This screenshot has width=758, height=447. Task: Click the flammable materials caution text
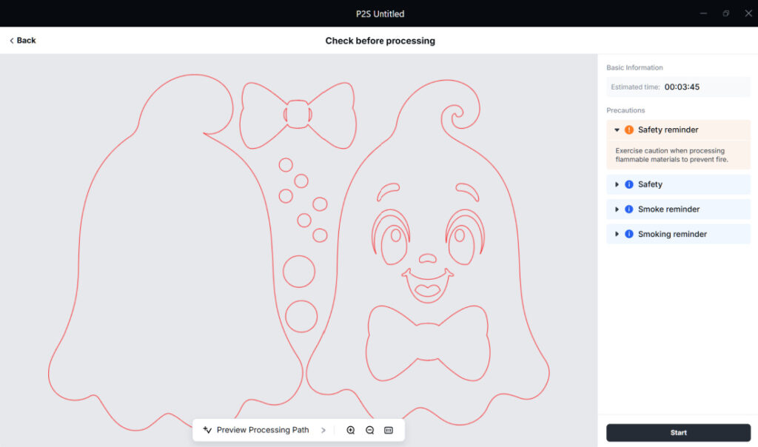(671, 155)
